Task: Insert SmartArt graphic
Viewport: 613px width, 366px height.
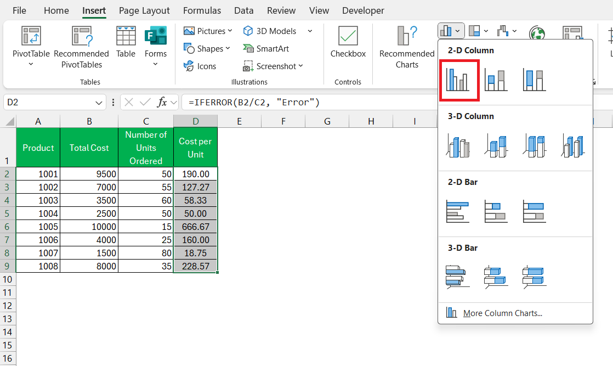Action: tap(266, 48)
